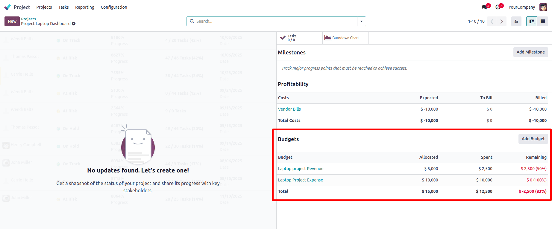Switch to kanban view
The height and width of the screenshot is (229, 552).
pyautogui.click(x=532, y=21)
